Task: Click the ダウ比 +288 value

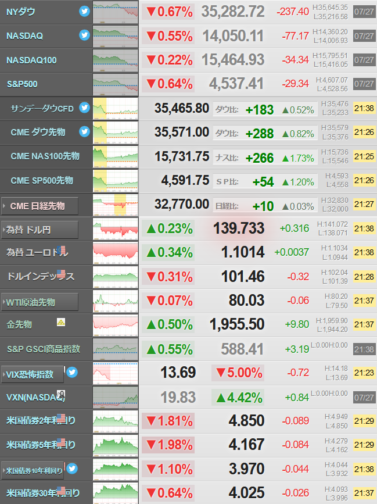Action: pos(260,134)
